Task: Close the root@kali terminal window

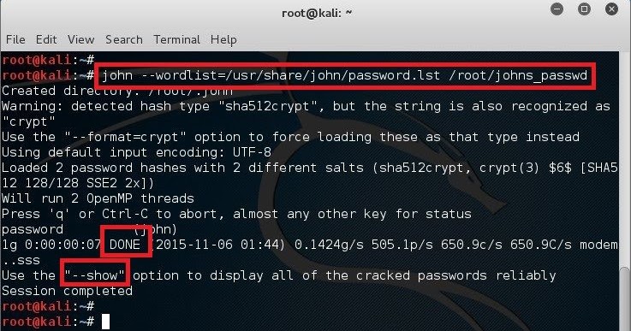Action: [x=611, y=9]
